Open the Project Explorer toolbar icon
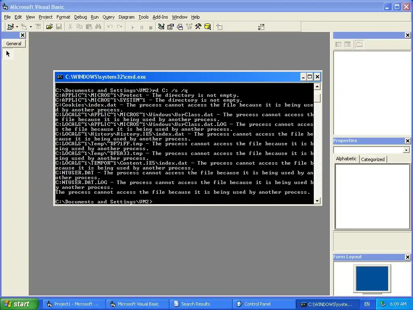The width and height of the screenshot is (413, 310). coord(161,27)
